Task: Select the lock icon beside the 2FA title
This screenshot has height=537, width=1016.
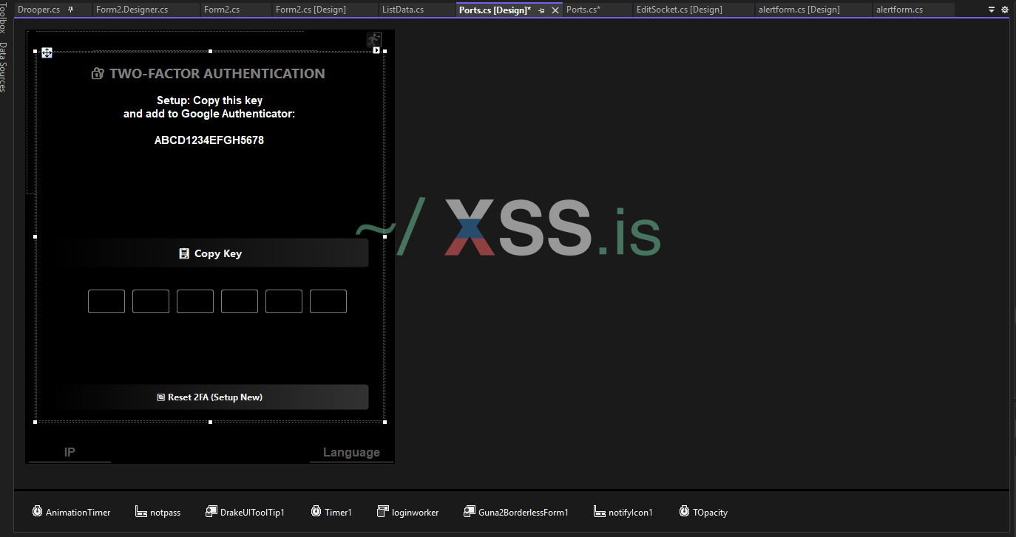Action: click(x=98, y=73)
